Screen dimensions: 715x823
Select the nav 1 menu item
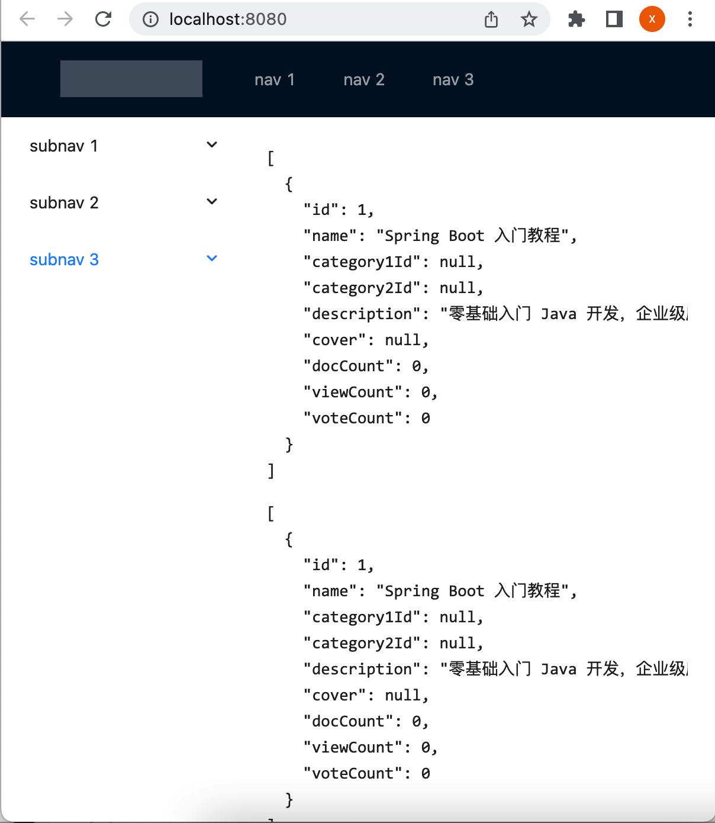[x=275, y=79]
